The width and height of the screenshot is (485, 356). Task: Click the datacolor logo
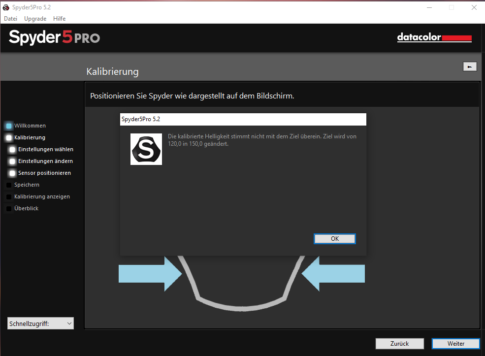[434, 37]
